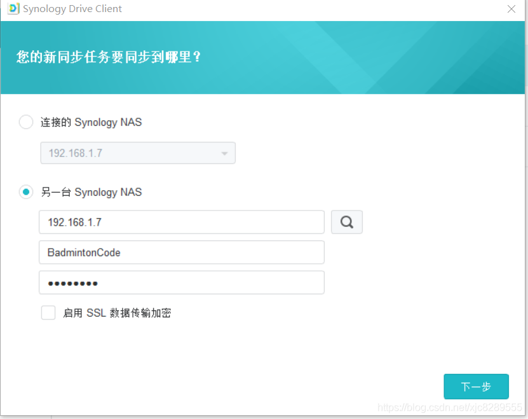528x419 pixels.
Task: Focus the username field containing BadmintonCode
Action: (182, 252)
